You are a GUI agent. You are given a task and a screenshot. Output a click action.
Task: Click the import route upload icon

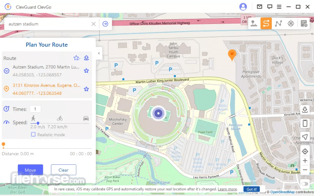coord(86,58)
